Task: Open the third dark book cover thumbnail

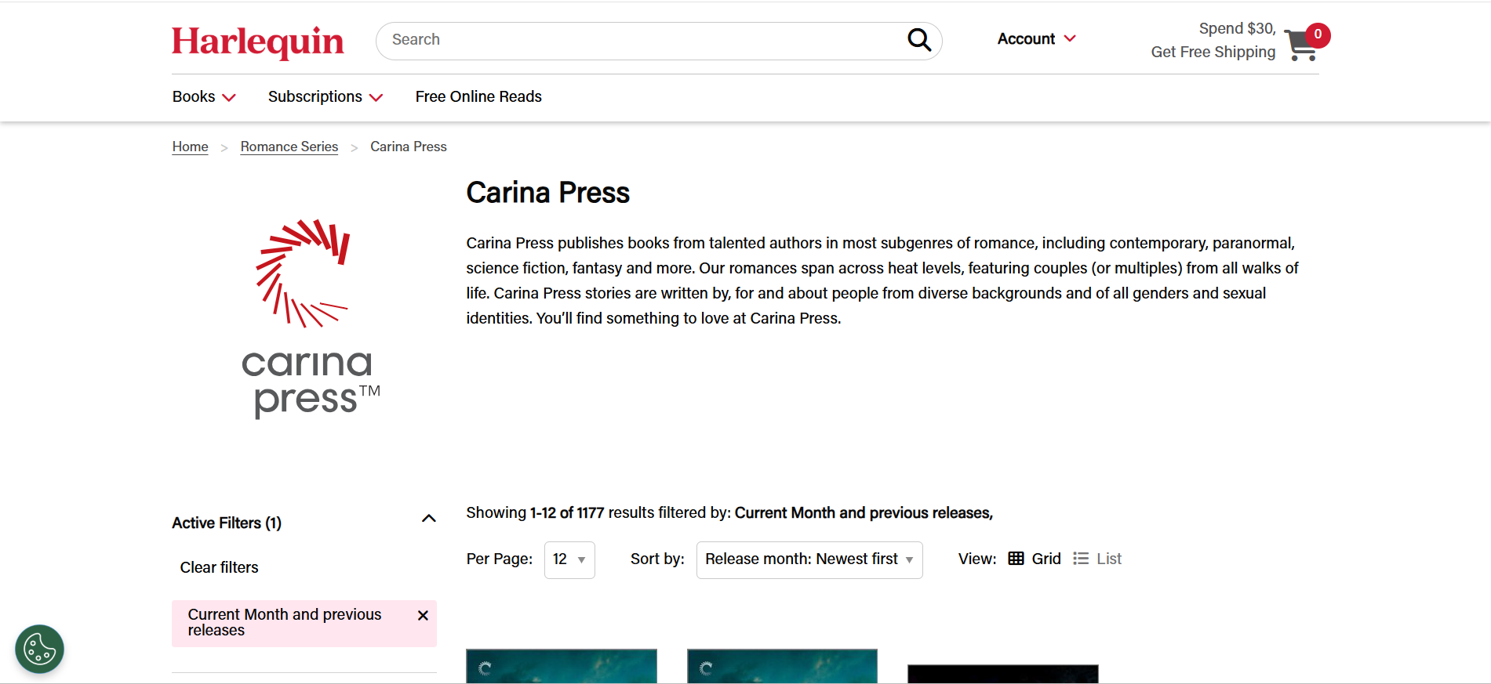Action: [x=1003, y=674]
